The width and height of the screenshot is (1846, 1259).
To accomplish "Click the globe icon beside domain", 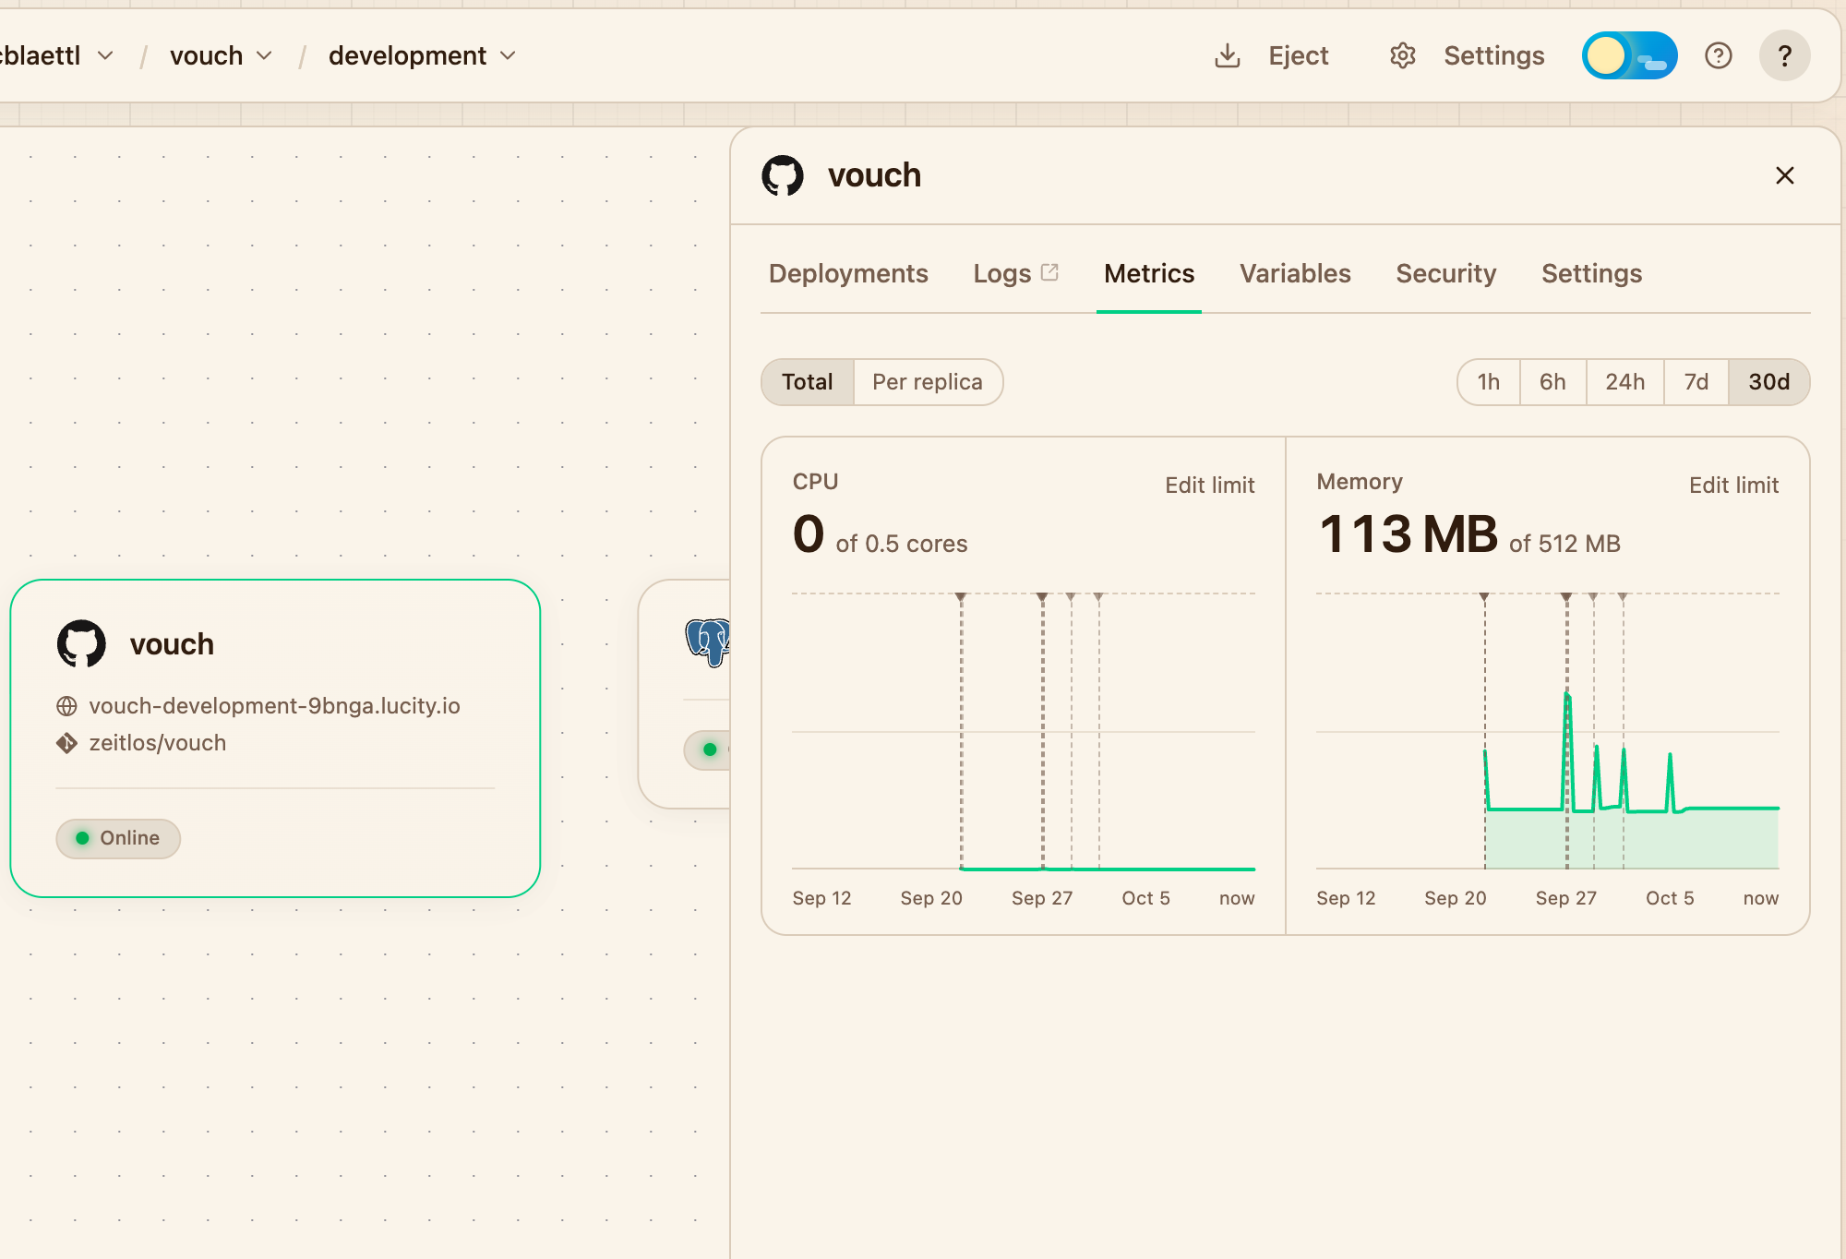I will pos(66,706).
